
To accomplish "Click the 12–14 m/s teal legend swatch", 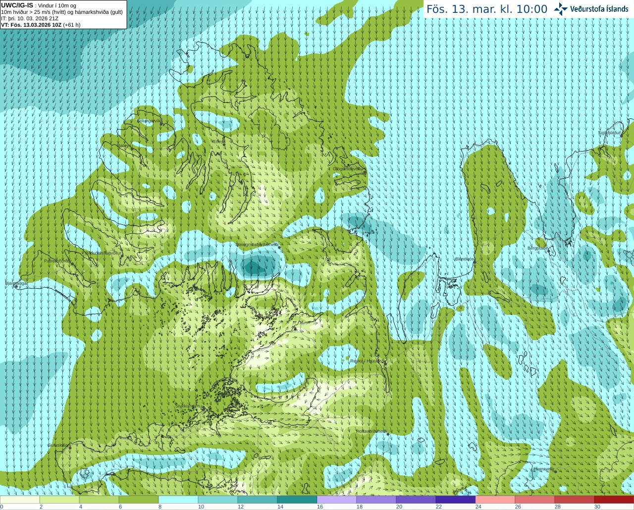I will [258, 500].
